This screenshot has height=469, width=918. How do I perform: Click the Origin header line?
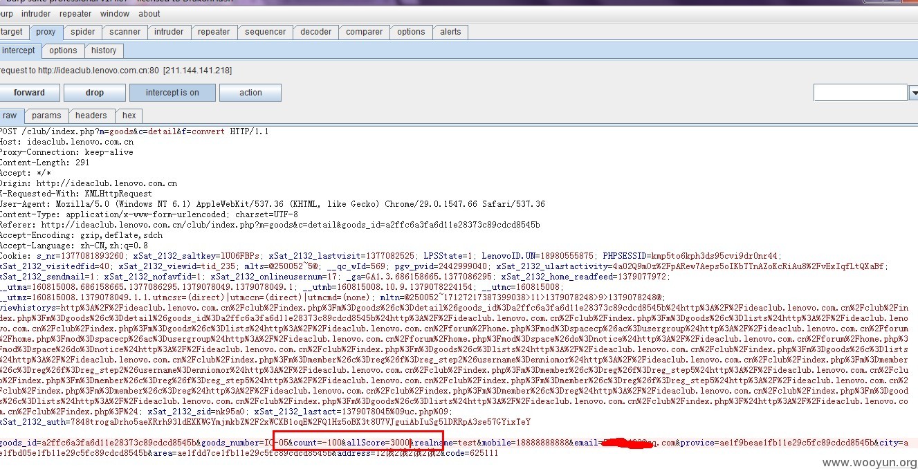[89, 183]
